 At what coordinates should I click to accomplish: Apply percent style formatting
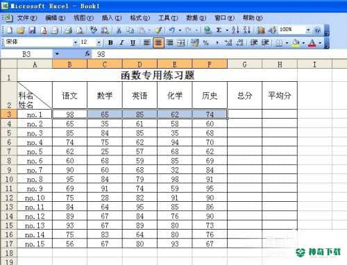(205, 43)
